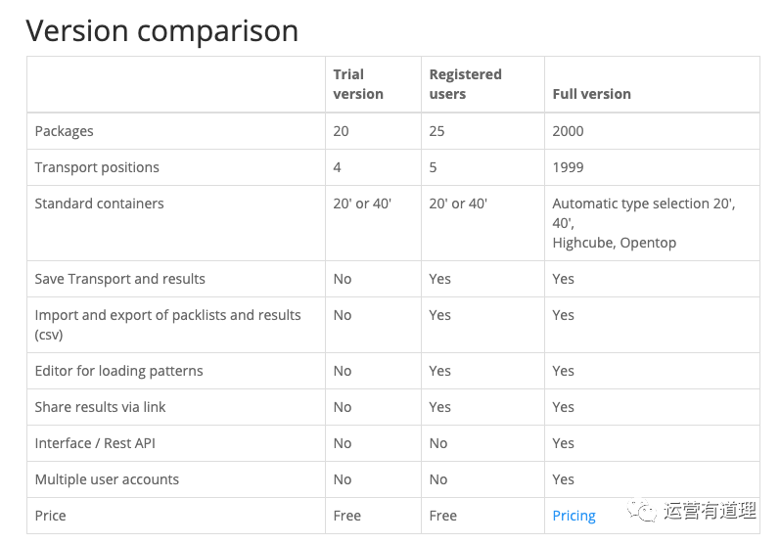Click the watermark text beside Pricing
Screen dimensions: 781x544
(710, 511)
